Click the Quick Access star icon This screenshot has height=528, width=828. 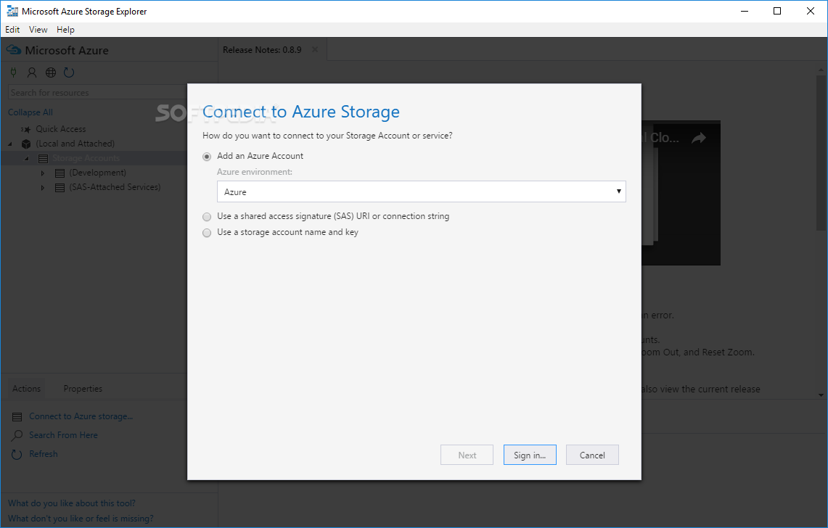pyautogui.click(x=25, y=129)
